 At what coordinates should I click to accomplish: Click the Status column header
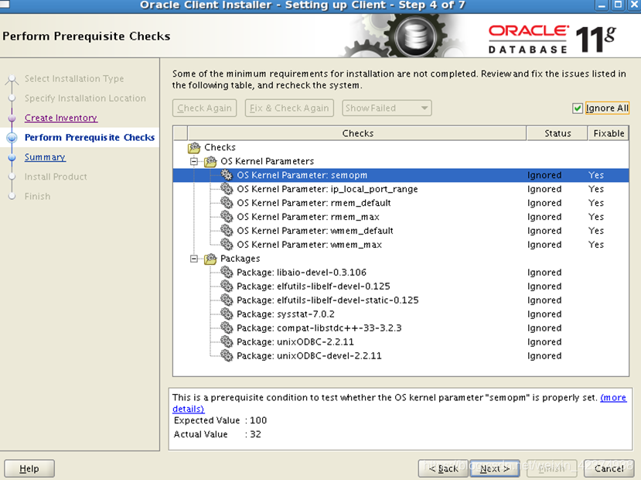tap(557, 133)
